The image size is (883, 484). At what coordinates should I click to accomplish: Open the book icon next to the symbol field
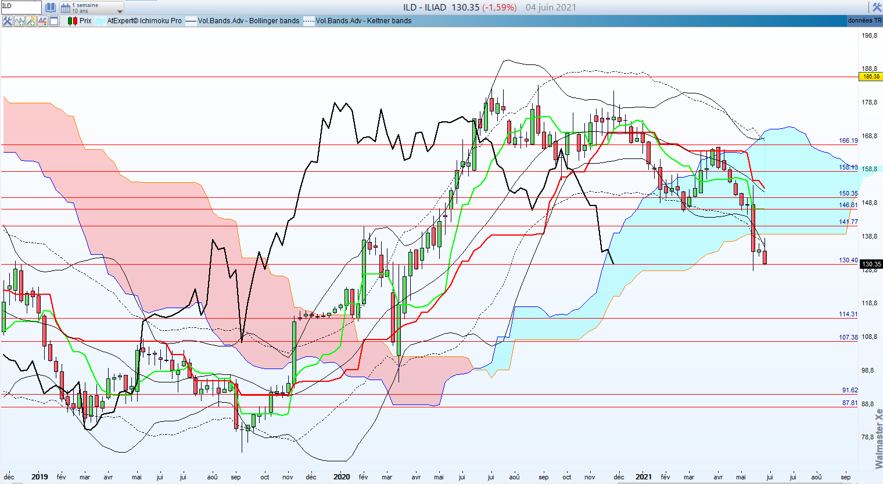[51, 8]
